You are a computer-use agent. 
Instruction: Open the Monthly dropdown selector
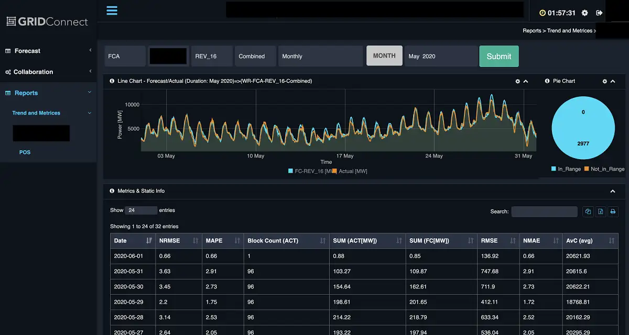click(x=320, y=57)
